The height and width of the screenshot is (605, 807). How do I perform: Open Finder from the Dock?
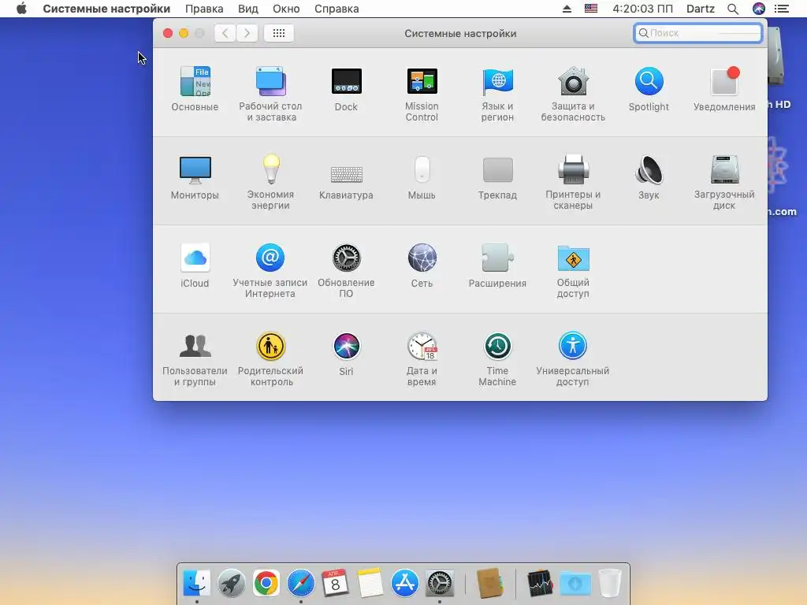pos(196,584)
